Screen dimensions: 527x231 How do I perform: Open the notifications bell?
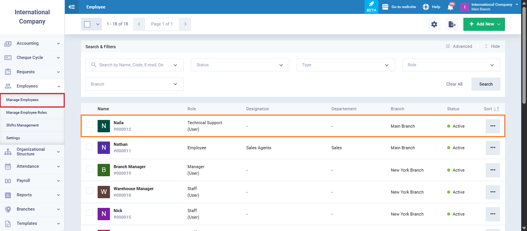tap(450, 7)
